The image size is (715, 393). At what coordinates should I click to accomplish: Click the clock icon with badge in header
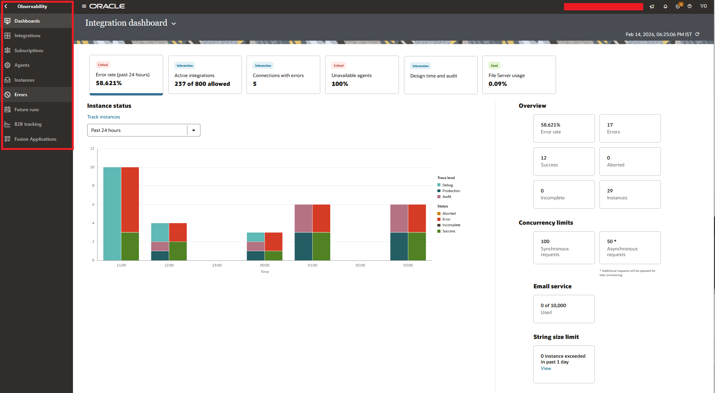point(678,7)
